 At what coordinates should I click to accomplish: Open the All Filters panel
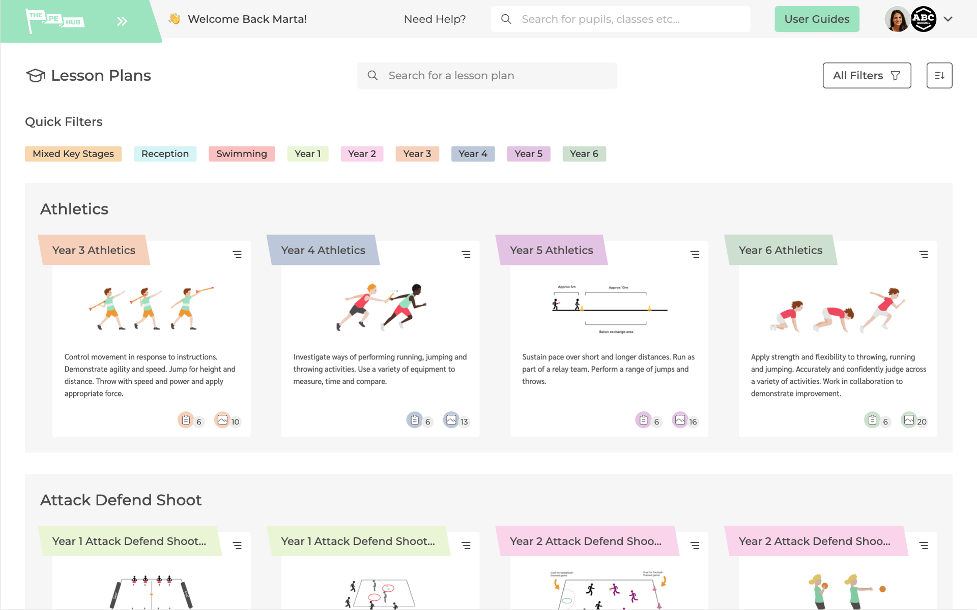(867, 75)
